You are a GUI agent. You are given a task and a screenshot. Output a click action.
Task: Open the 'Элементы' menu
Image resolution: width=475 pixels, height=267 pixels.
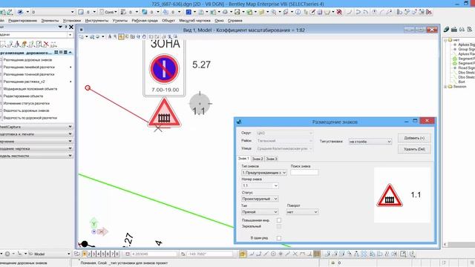point(50,21)
